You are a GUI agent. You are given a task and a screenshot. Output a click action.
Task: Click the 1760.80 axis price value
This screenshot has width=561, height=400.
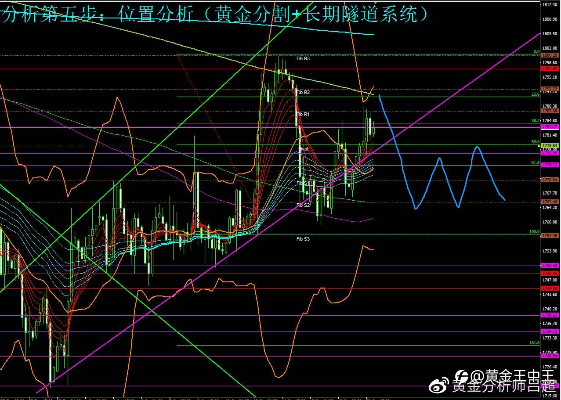click(x=550, y=222)
